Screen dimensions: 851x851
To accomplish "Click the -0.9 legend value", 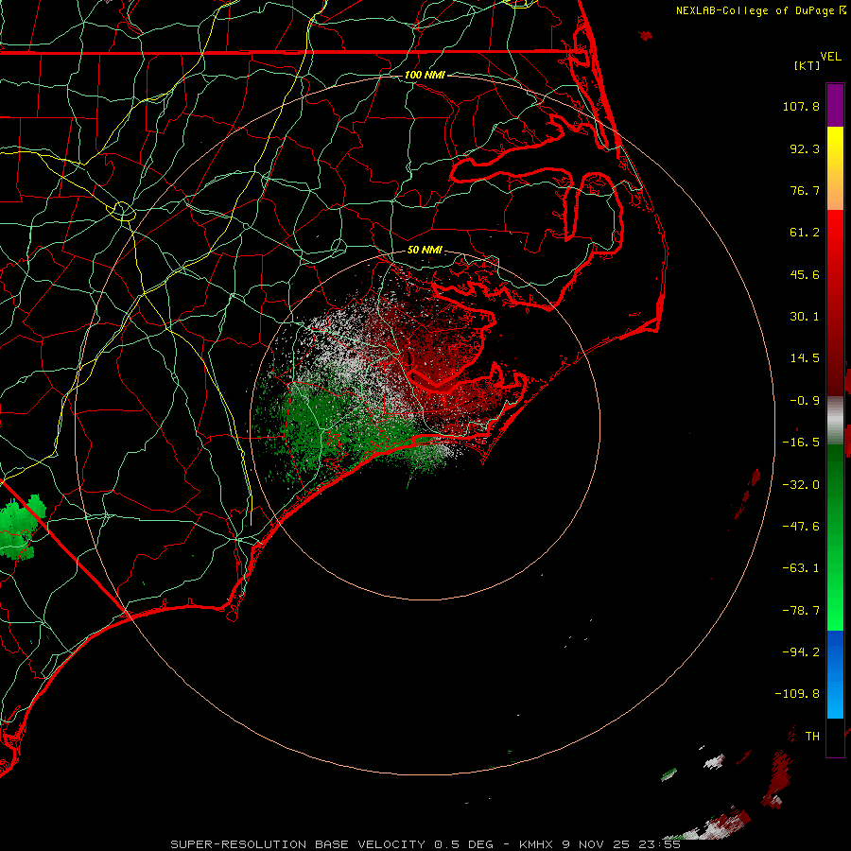I will (x=805, y=401).
